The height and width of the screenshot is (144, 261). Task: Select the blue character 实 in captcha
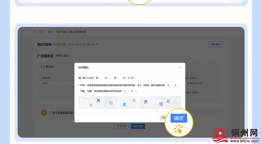coord(124,104)
